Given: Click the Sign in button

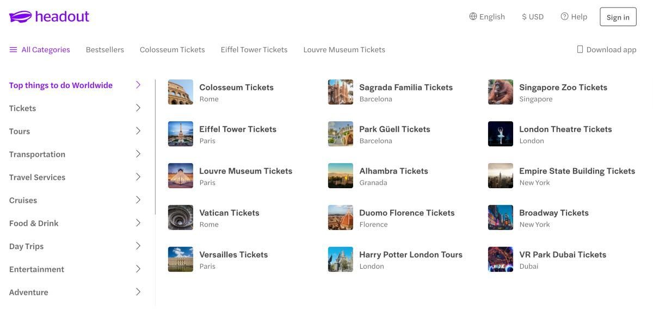Looking at the screenshot, I should coord(618,17).
